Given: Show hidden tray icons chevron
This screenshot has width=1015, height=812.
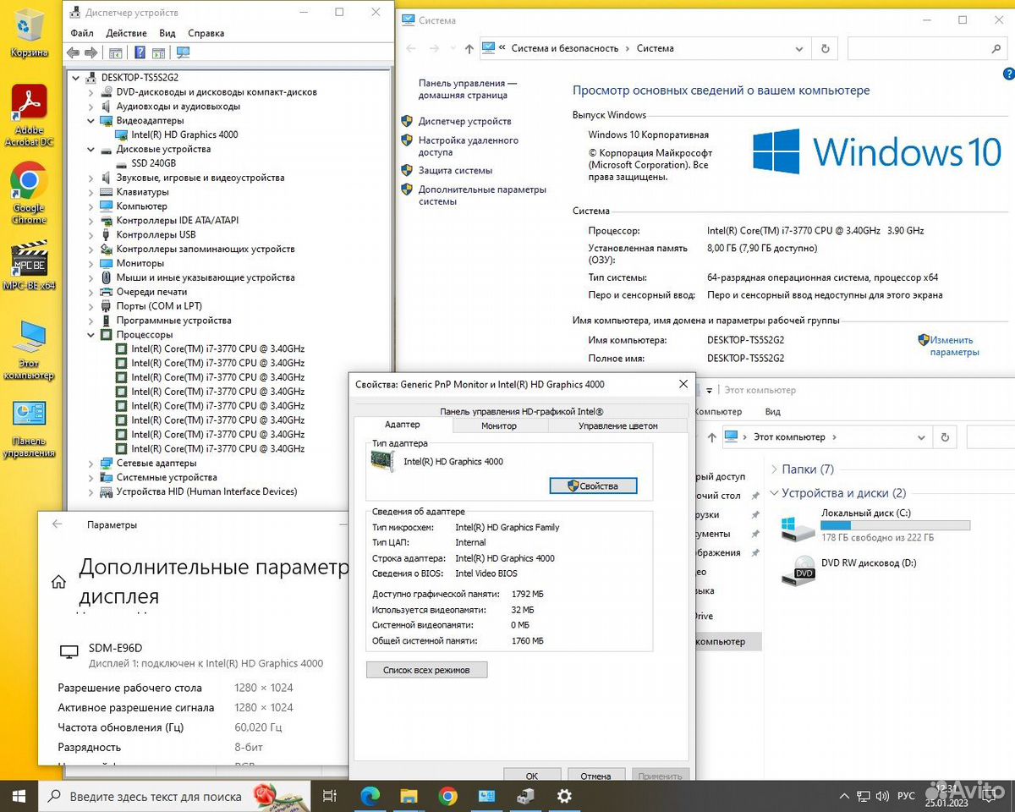Looking at the screenshot, I should (843, 796).
